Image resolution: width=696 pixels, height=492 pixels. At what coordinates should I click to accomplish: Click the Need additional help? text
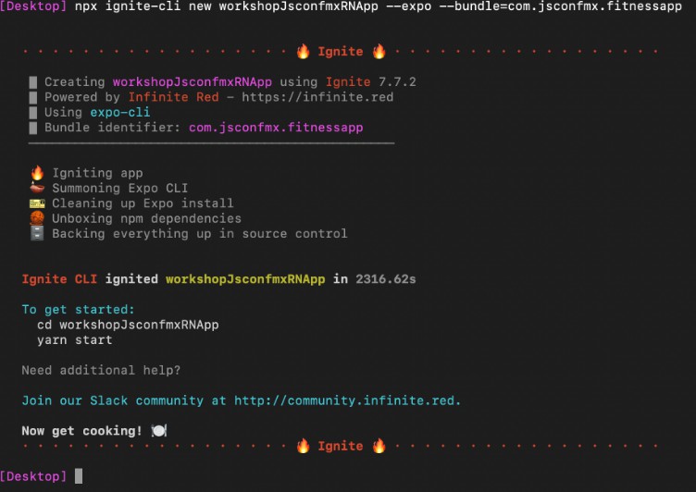tap(101, 371)
